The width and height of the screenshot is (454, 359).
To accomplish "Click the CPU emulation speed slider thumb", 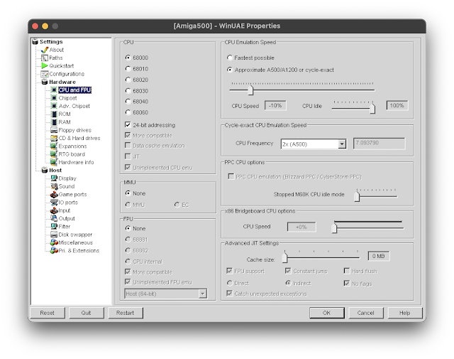I will pyautogui.click(x=250, y=90).
